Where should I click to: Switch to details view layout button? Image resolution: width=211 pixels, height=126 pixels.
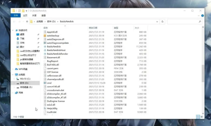coord(198,117)
